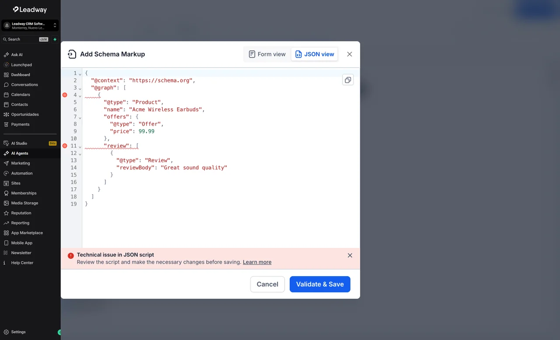Click Validate & Save button
Viewport: 560px width, 340px height.
pos(320,284)
